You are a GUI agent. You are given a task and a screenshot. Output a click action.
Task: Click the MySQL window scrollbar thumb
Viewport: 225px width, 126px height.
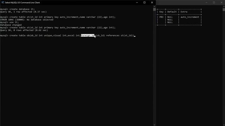point(154,9)
